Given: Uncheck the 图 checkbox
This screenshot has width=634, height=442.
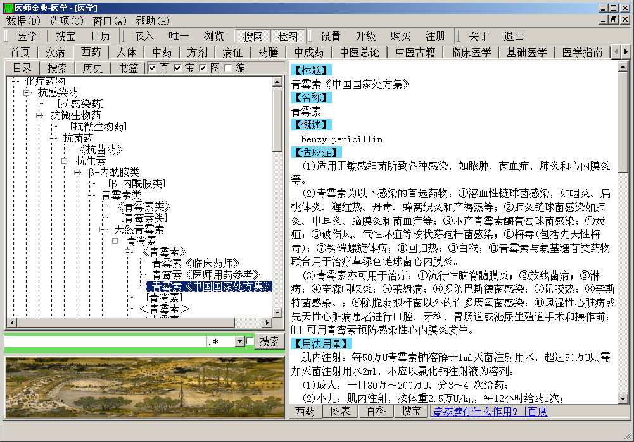Looking at the screenshot, I should coord(203,68).
